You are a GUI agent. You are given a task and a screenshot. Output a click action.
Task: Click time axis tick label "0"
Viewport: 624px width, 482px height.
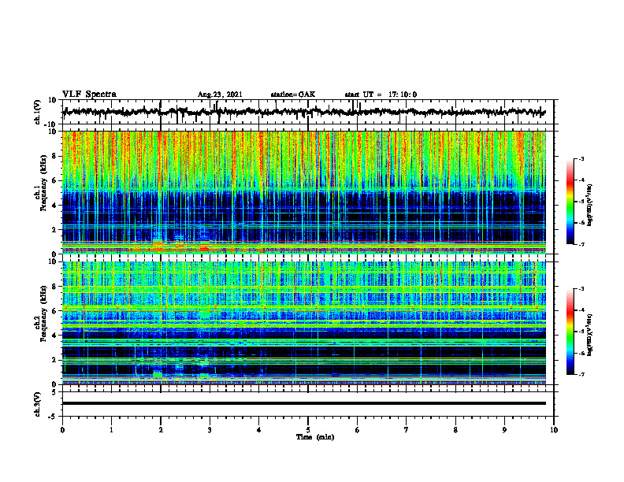pos(62,430)
